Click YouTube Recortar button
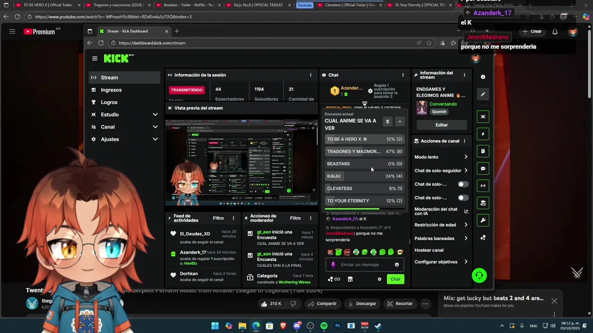The height and width of the screenshot is (333, 593). 400,304
